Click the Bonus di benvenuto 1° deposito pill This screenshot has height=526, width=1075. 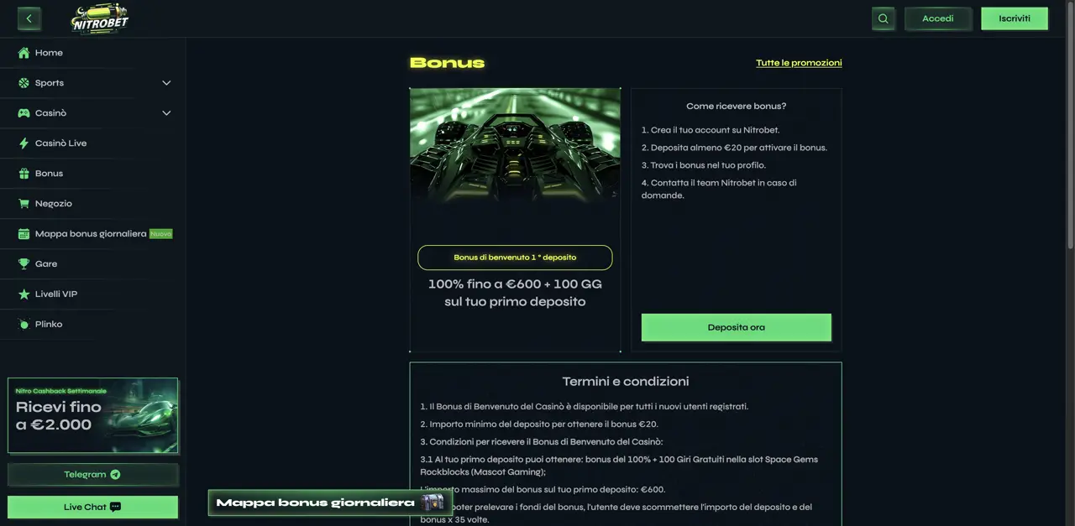[515, 258]
